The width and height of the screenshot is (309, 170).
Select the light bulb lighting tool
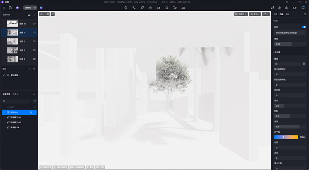125,8
